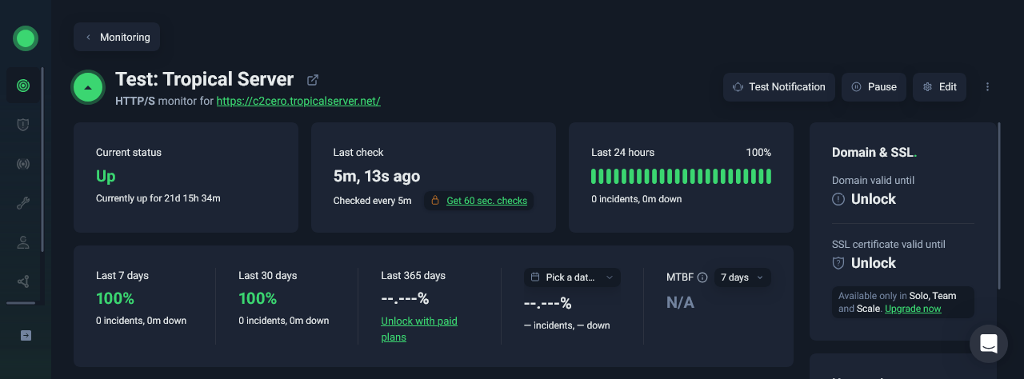Open the shield incidents icon in sidebar
The height and width of the screenshot is (379, 1024).
(x=23, y=125)
